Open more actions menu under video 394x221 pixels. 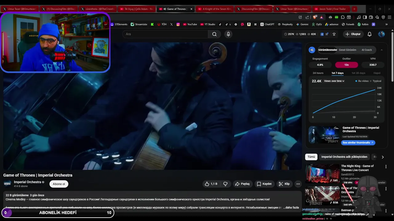tap(298, 184)
